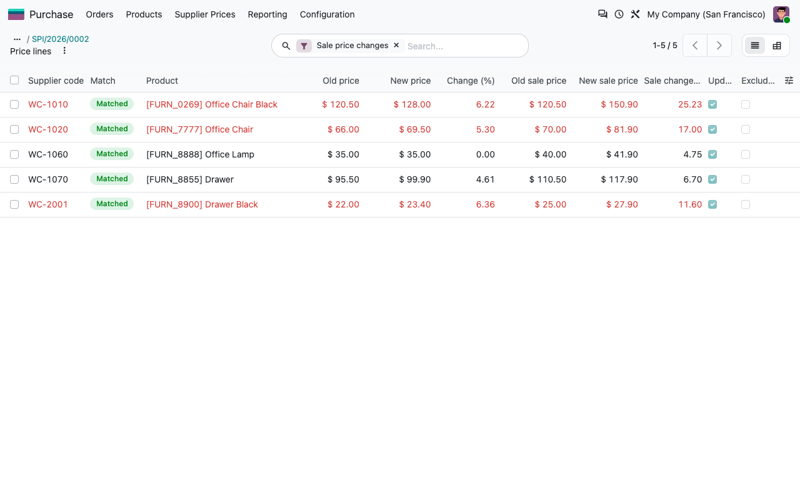Remove the Sale price changes filter
This screenshot has height=500, width=800.
click(396, 46)
